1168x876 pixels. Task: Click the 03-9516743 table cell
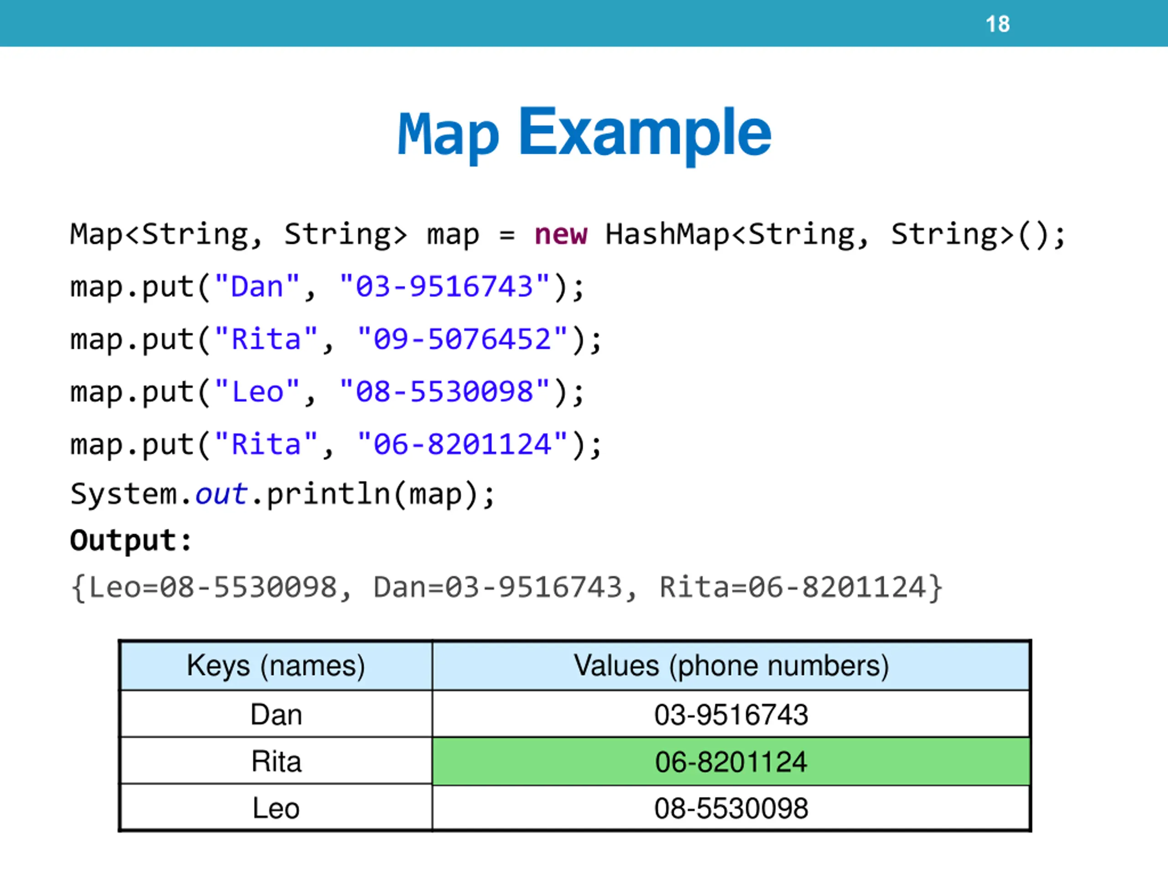click(x=731, y=714)
